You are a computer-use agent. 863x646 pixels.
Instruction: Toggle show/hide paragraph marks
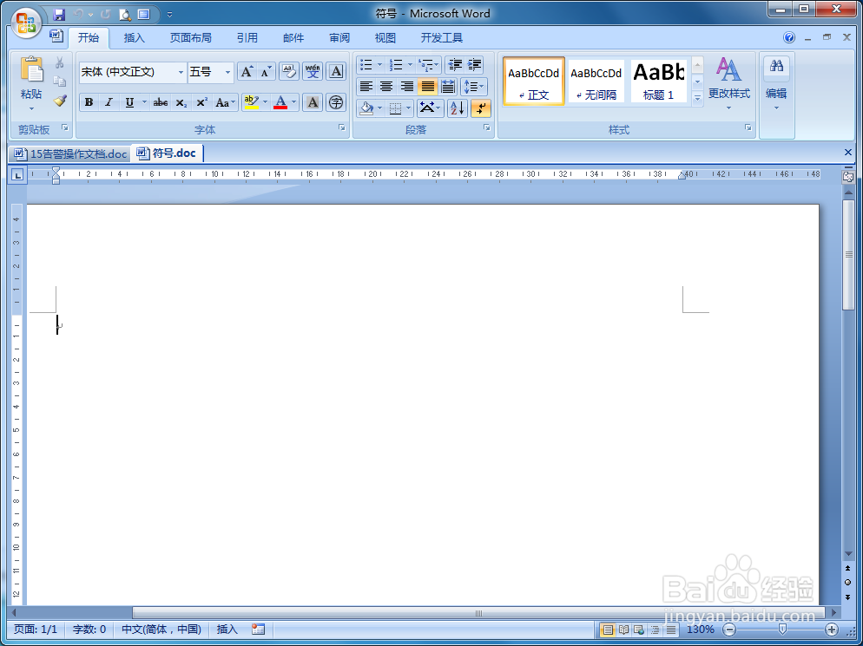pos(480,108)
